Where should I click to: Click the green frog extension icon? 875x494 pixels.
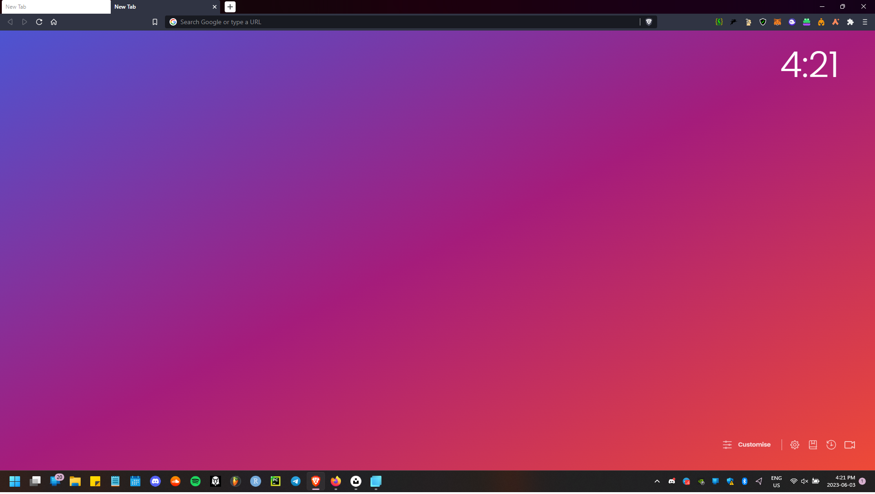pos(806,22)
